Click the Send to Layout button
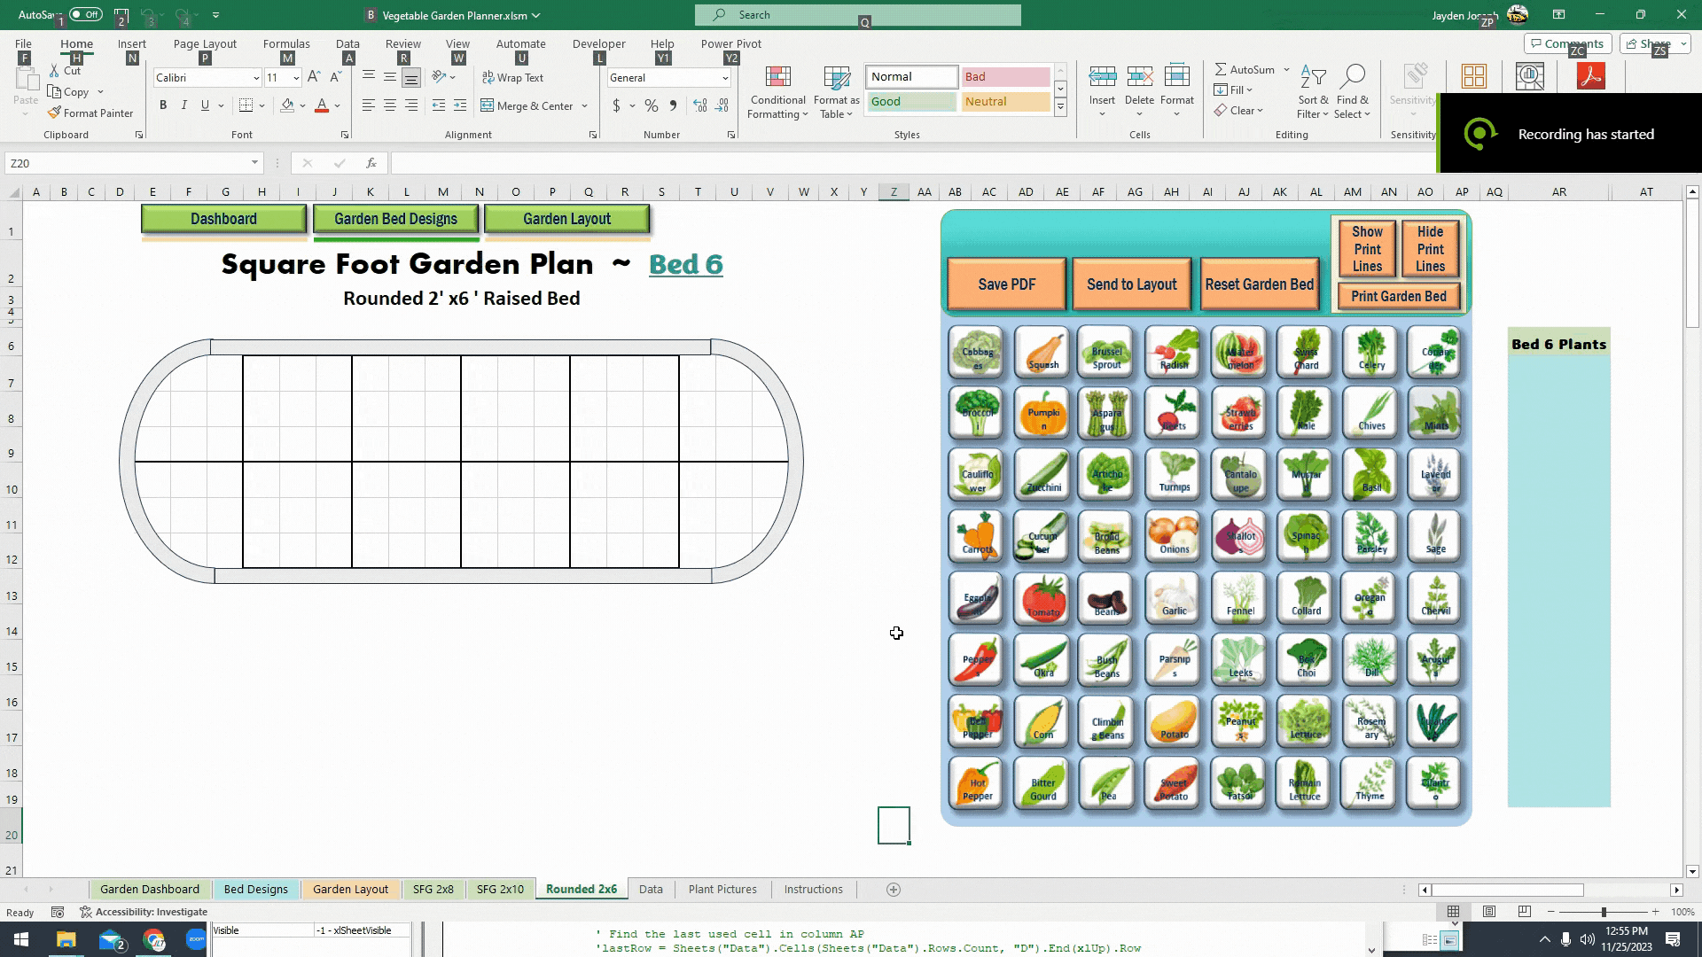The image size is (1702, 957). (1131, 284)
